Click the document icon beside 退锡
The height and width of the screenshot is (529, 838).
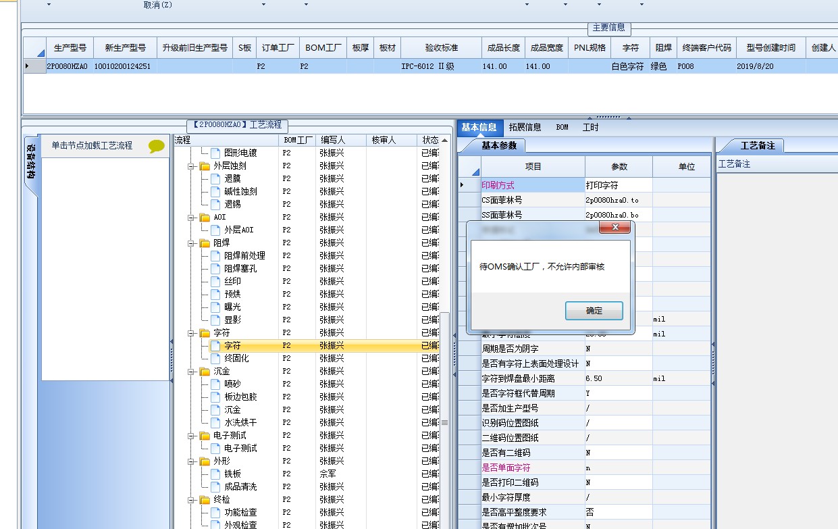point(215,204)
